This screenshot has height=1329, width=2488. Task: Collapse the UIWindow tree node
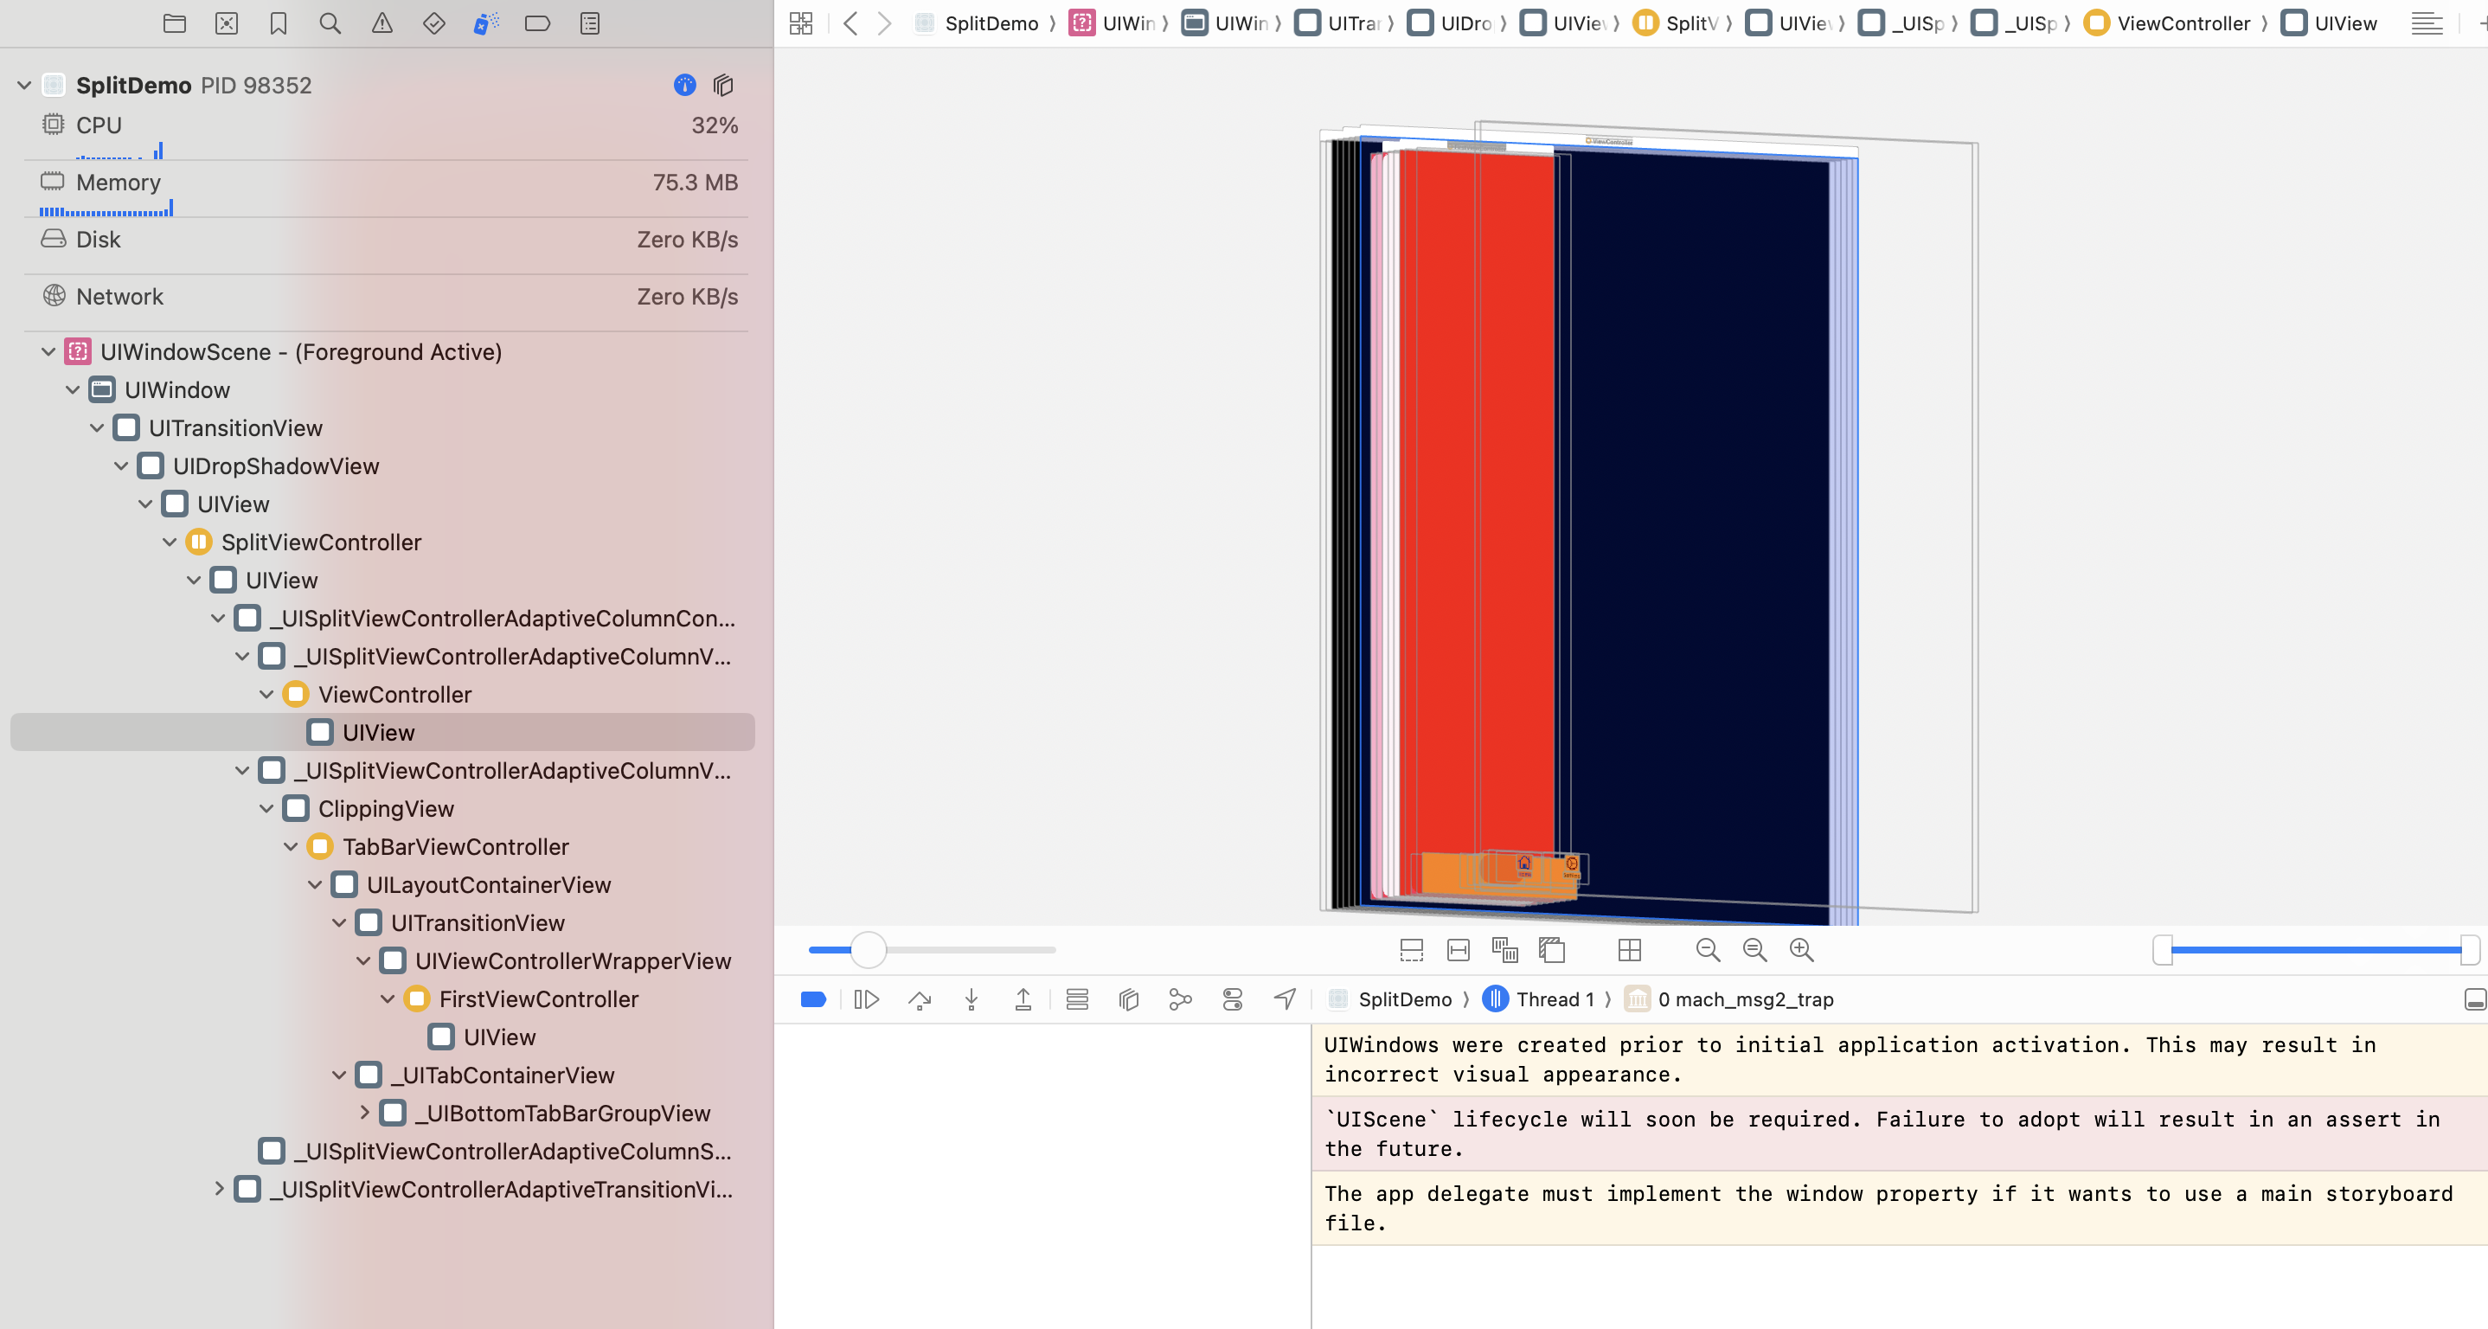(x=73, y=390)
